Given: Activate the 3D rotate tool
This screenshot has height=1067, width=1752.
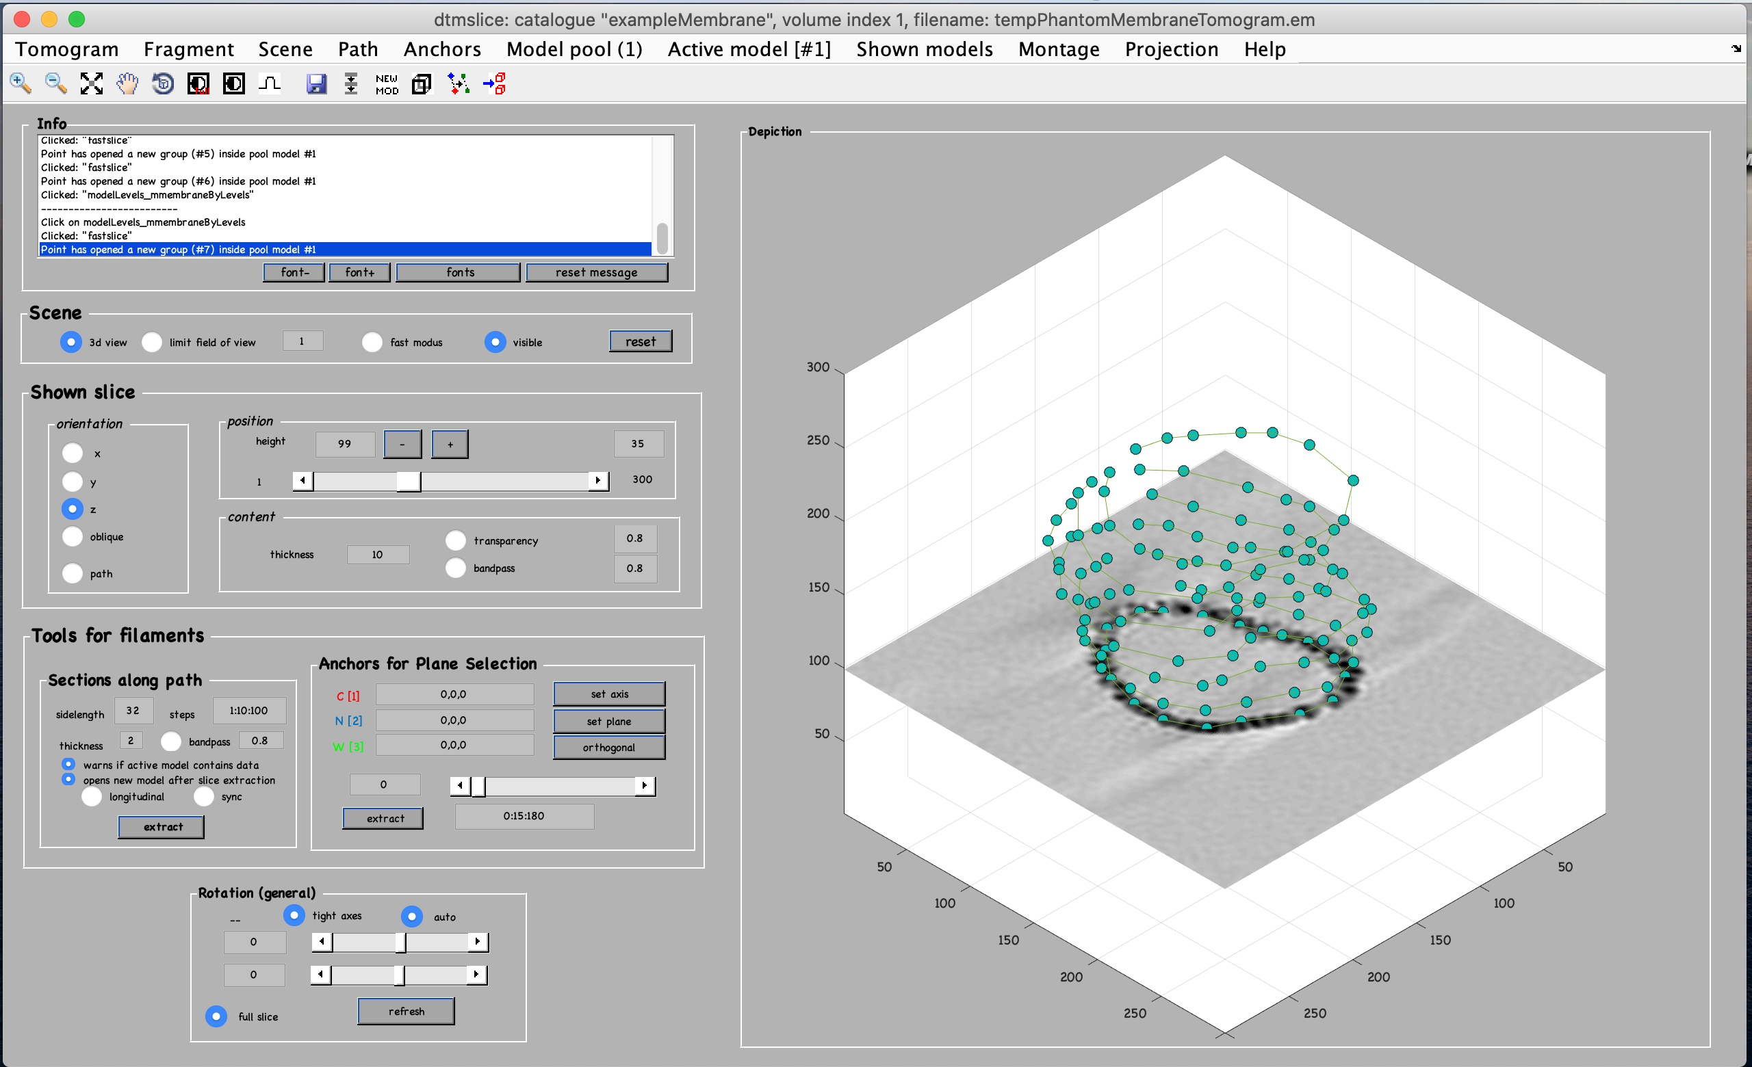Looking at the screenshot, I should (163, 84).
